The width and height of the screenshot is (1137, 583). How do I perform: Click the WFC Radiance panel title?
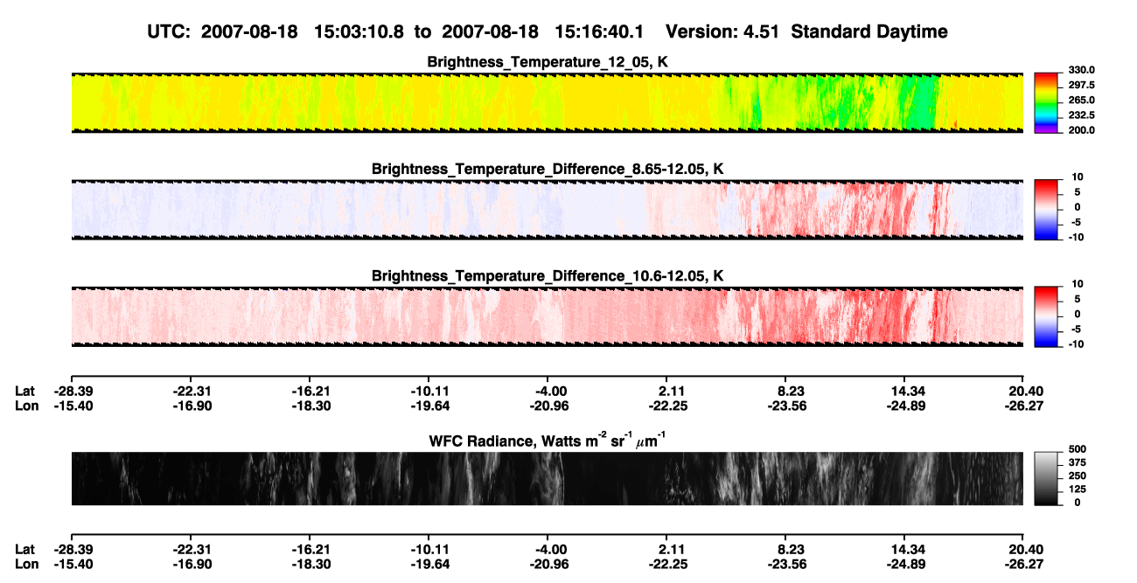(547, 440)
